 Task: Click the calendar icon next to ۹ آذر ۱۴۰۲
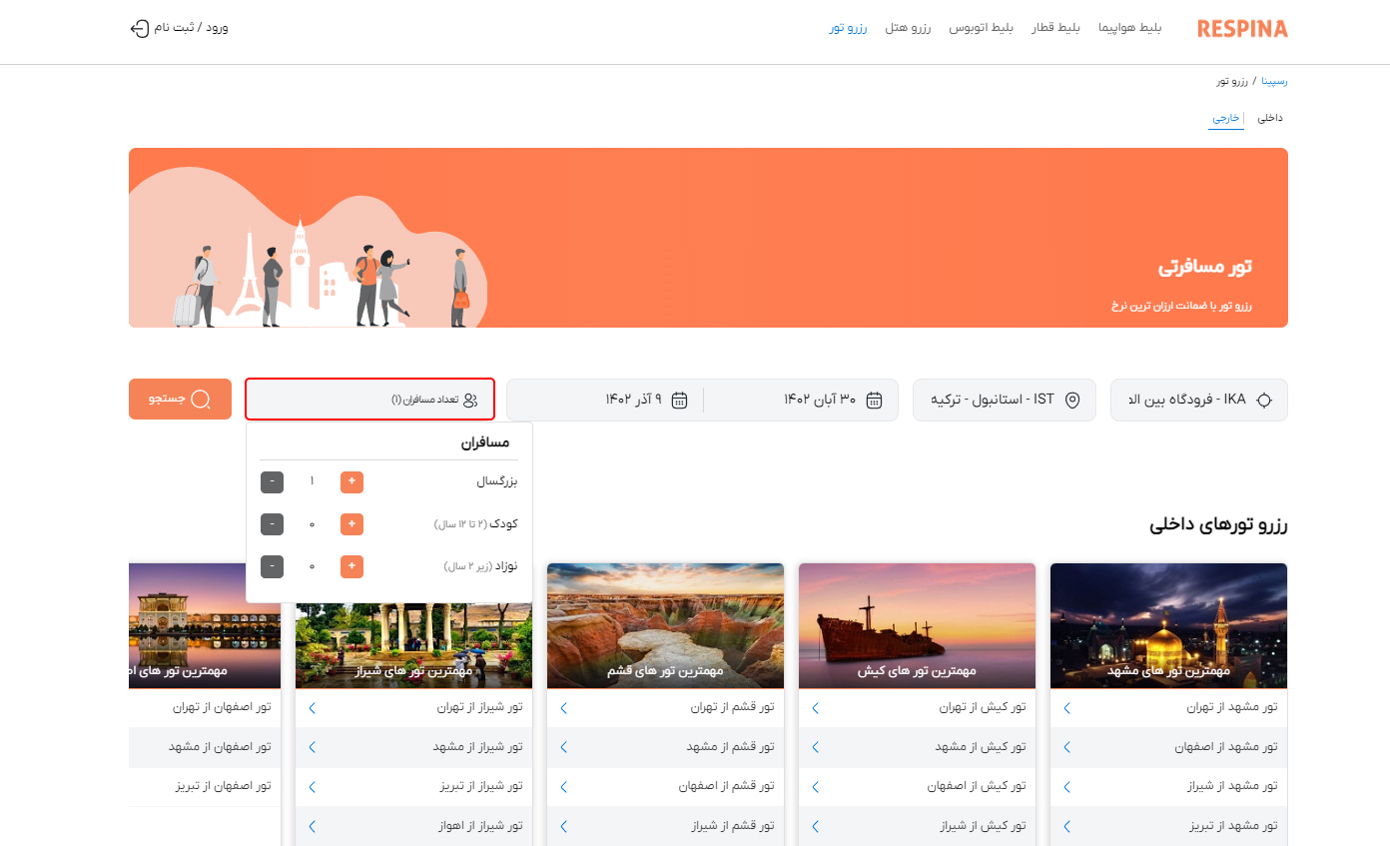click(x=680, y=399)
